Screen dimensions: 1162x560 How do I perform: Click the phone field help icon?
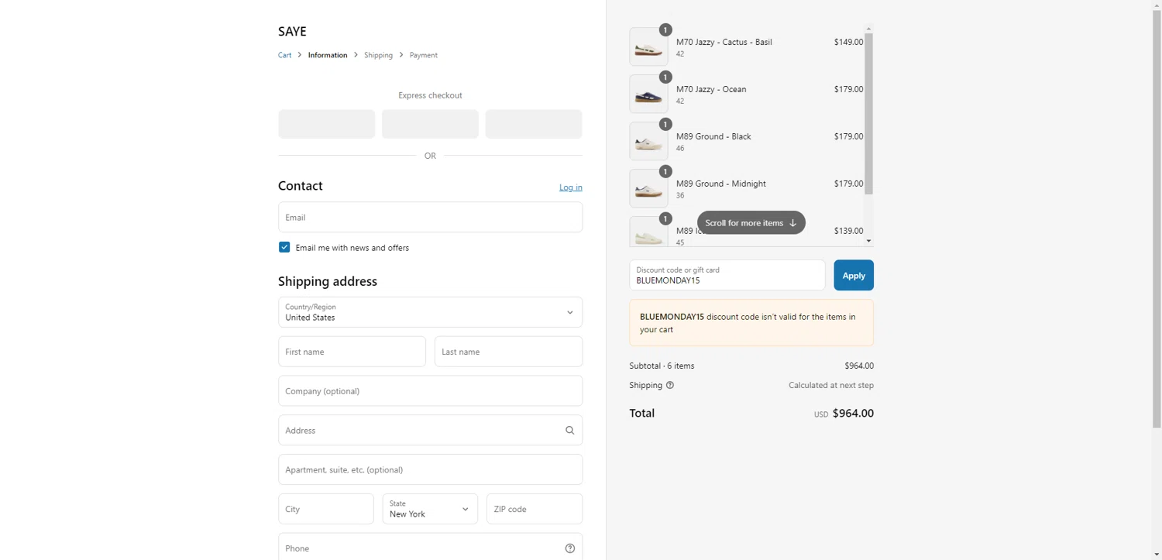[x=570, y=548]
